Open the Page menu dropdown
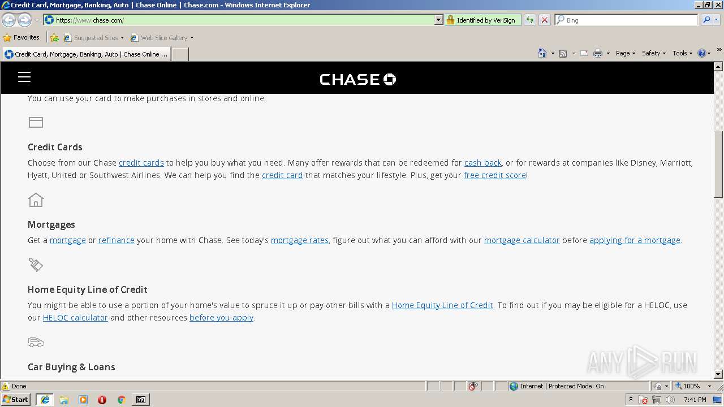 tap(626, 53)
